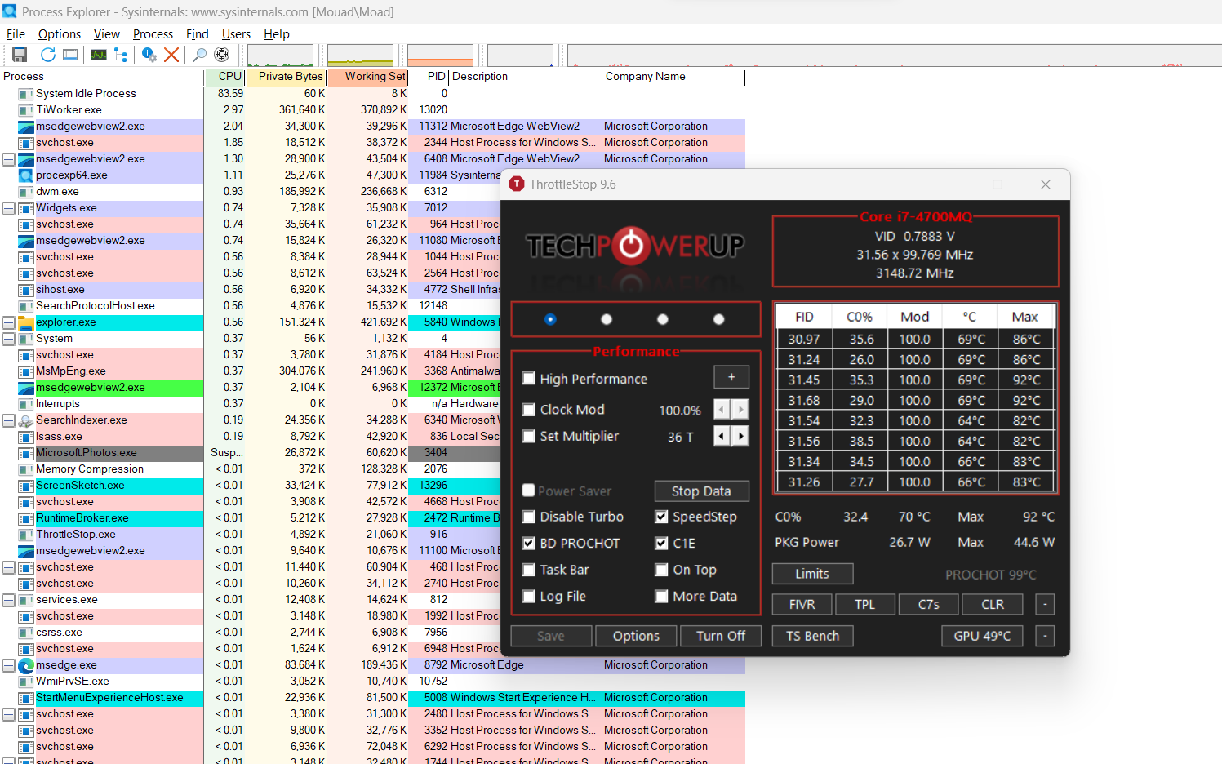Collapse tree node beside SearchIndexer.exe
Screen dimensions: 1222x764
pos(8,420)
